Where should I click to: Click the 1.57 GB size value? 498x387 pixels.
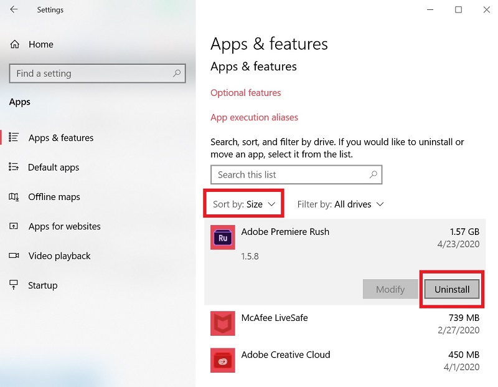(x=464, y=232)
